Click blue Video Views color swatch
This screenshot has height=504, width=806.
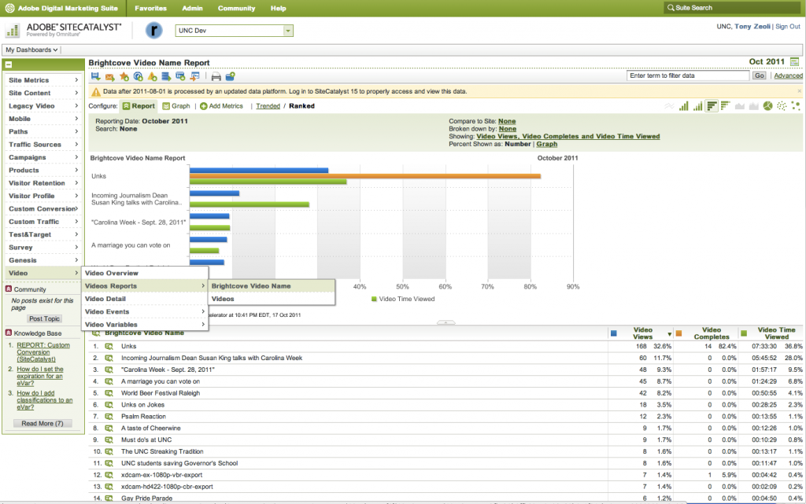[613, 333]
